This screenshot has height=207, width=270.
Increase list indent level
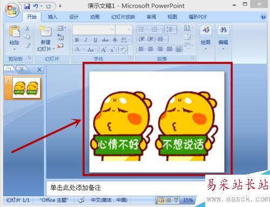150,39
